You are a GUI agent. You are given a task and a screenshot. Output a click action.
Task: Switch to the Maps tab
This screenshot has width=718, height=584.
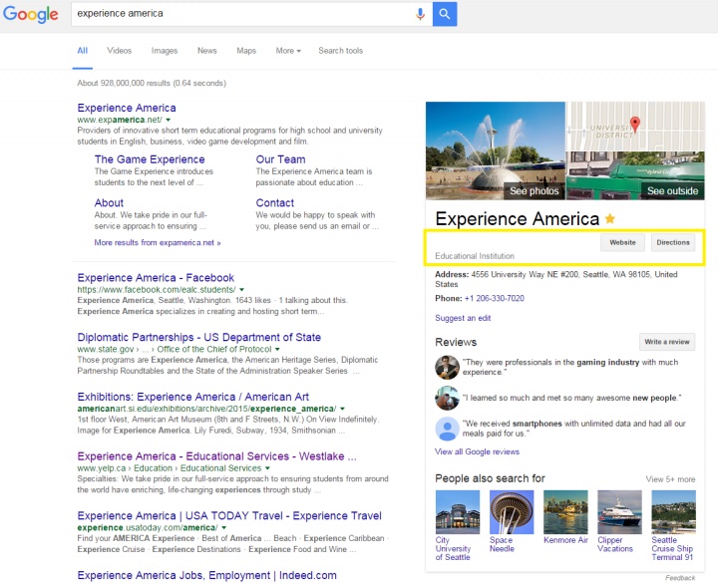click(246, 51)
